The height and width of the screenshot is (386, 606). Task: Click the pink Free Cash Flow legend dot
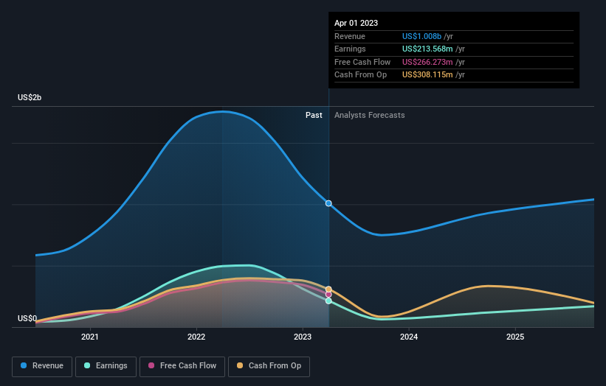(151, 365)
